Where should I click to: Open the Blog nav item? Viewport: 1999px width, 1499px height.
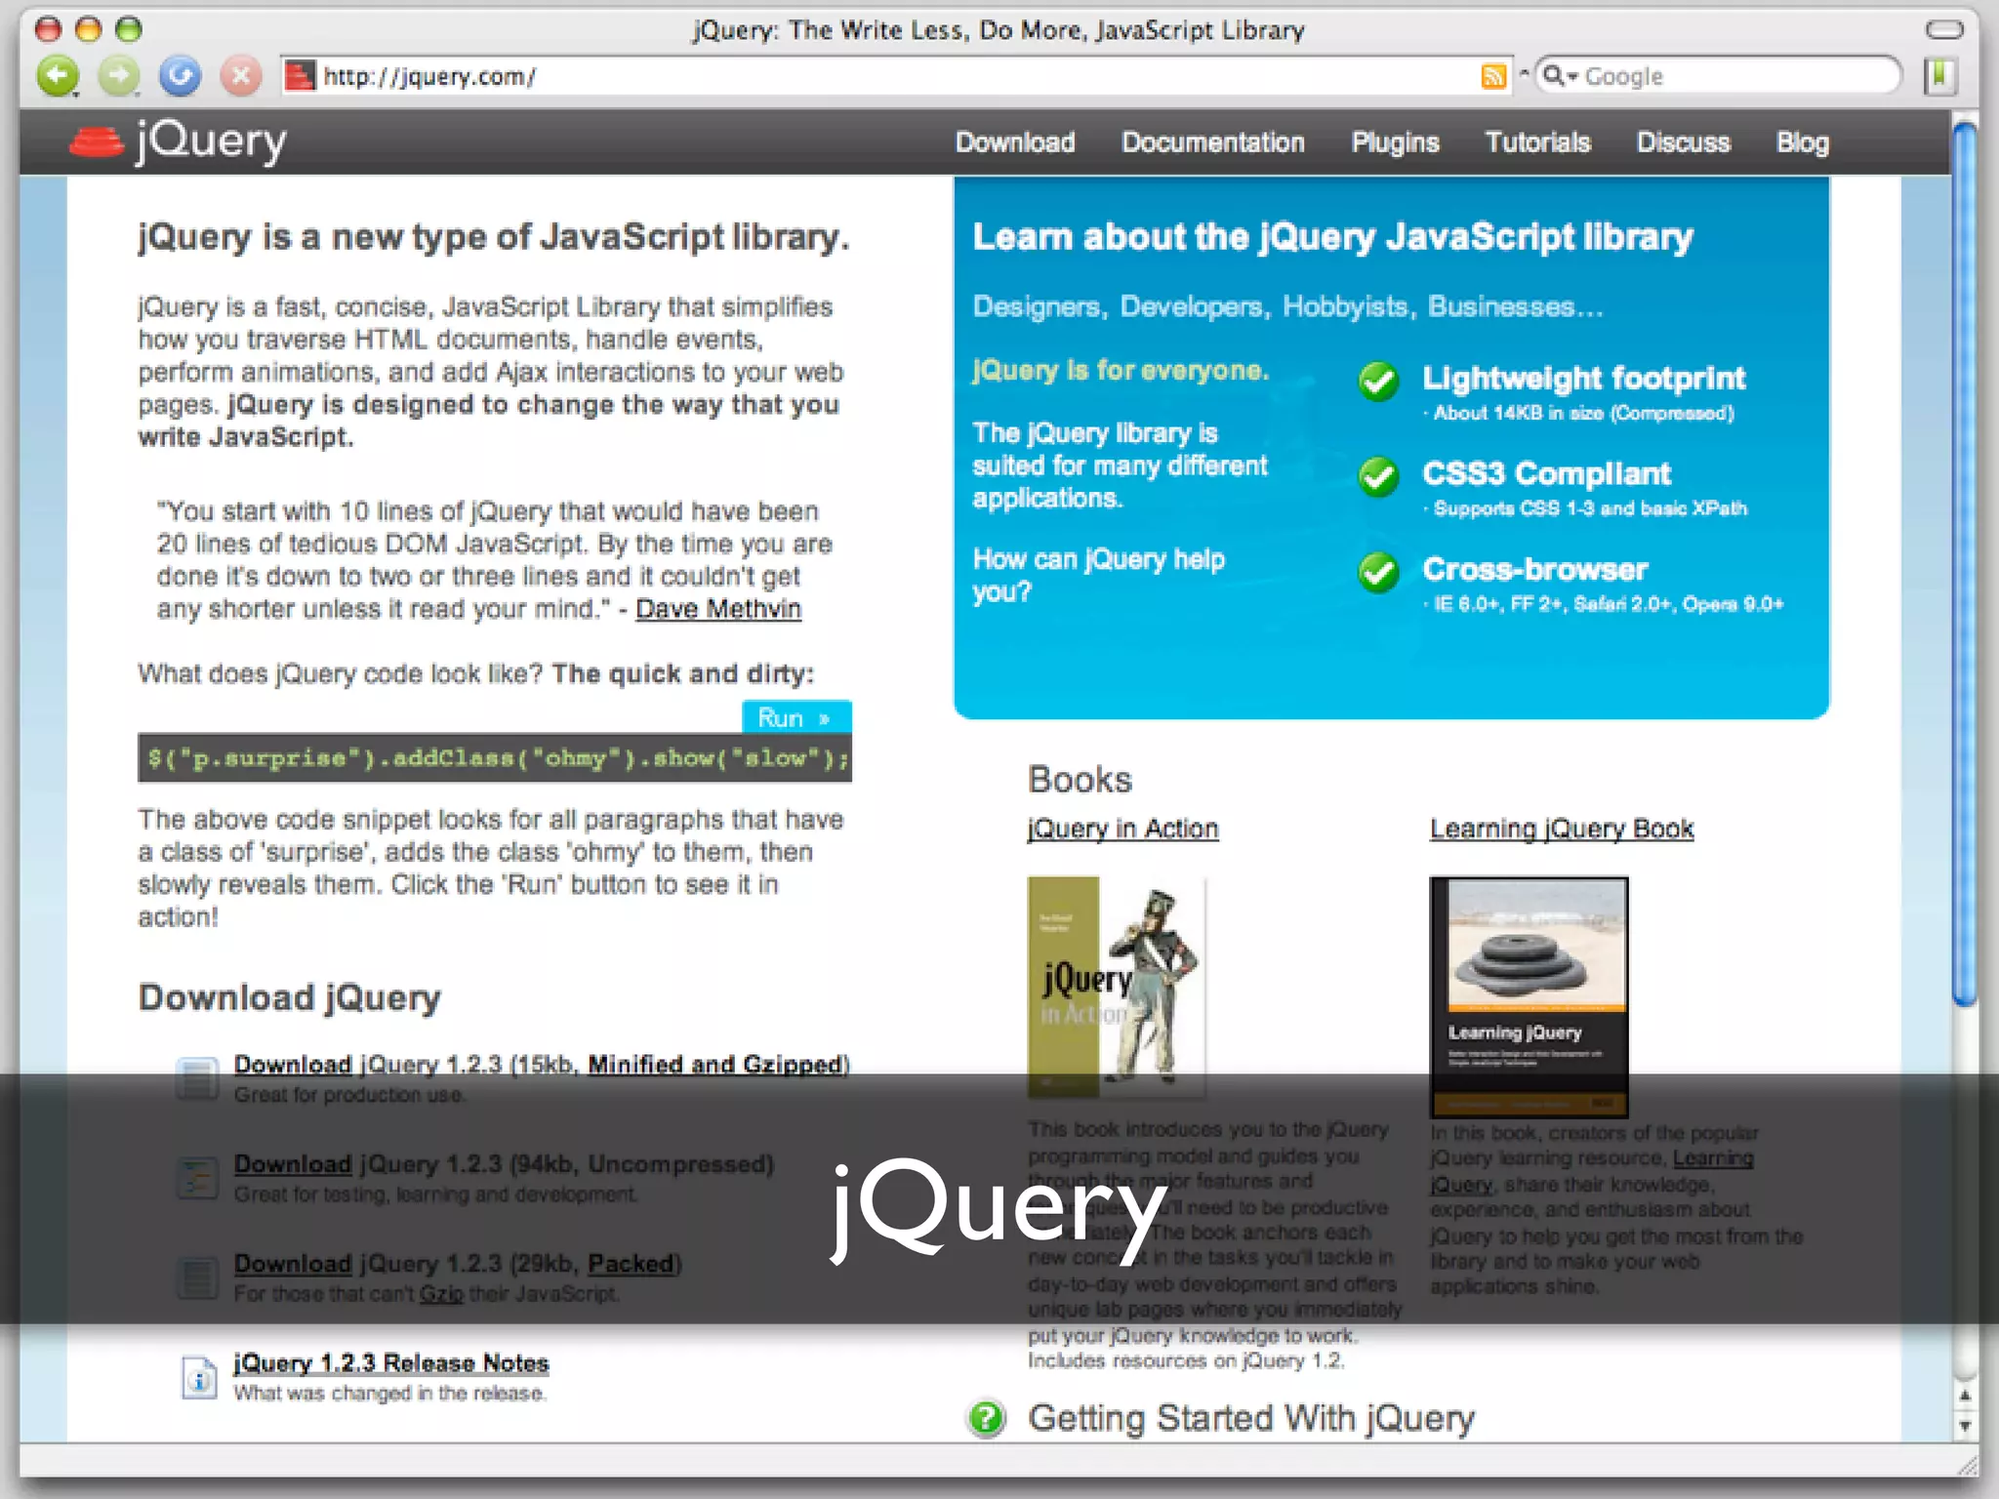pyautogui.click(x=1802, y=142)
